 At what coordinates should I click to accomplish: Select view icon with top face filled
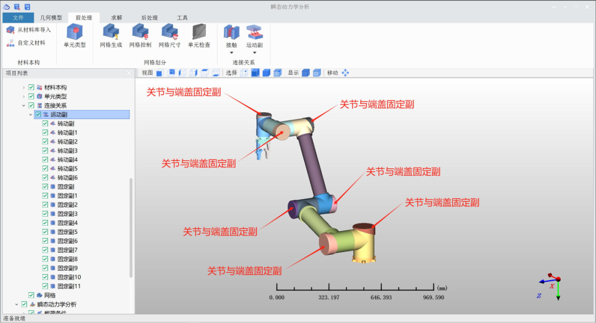[205, 73]
